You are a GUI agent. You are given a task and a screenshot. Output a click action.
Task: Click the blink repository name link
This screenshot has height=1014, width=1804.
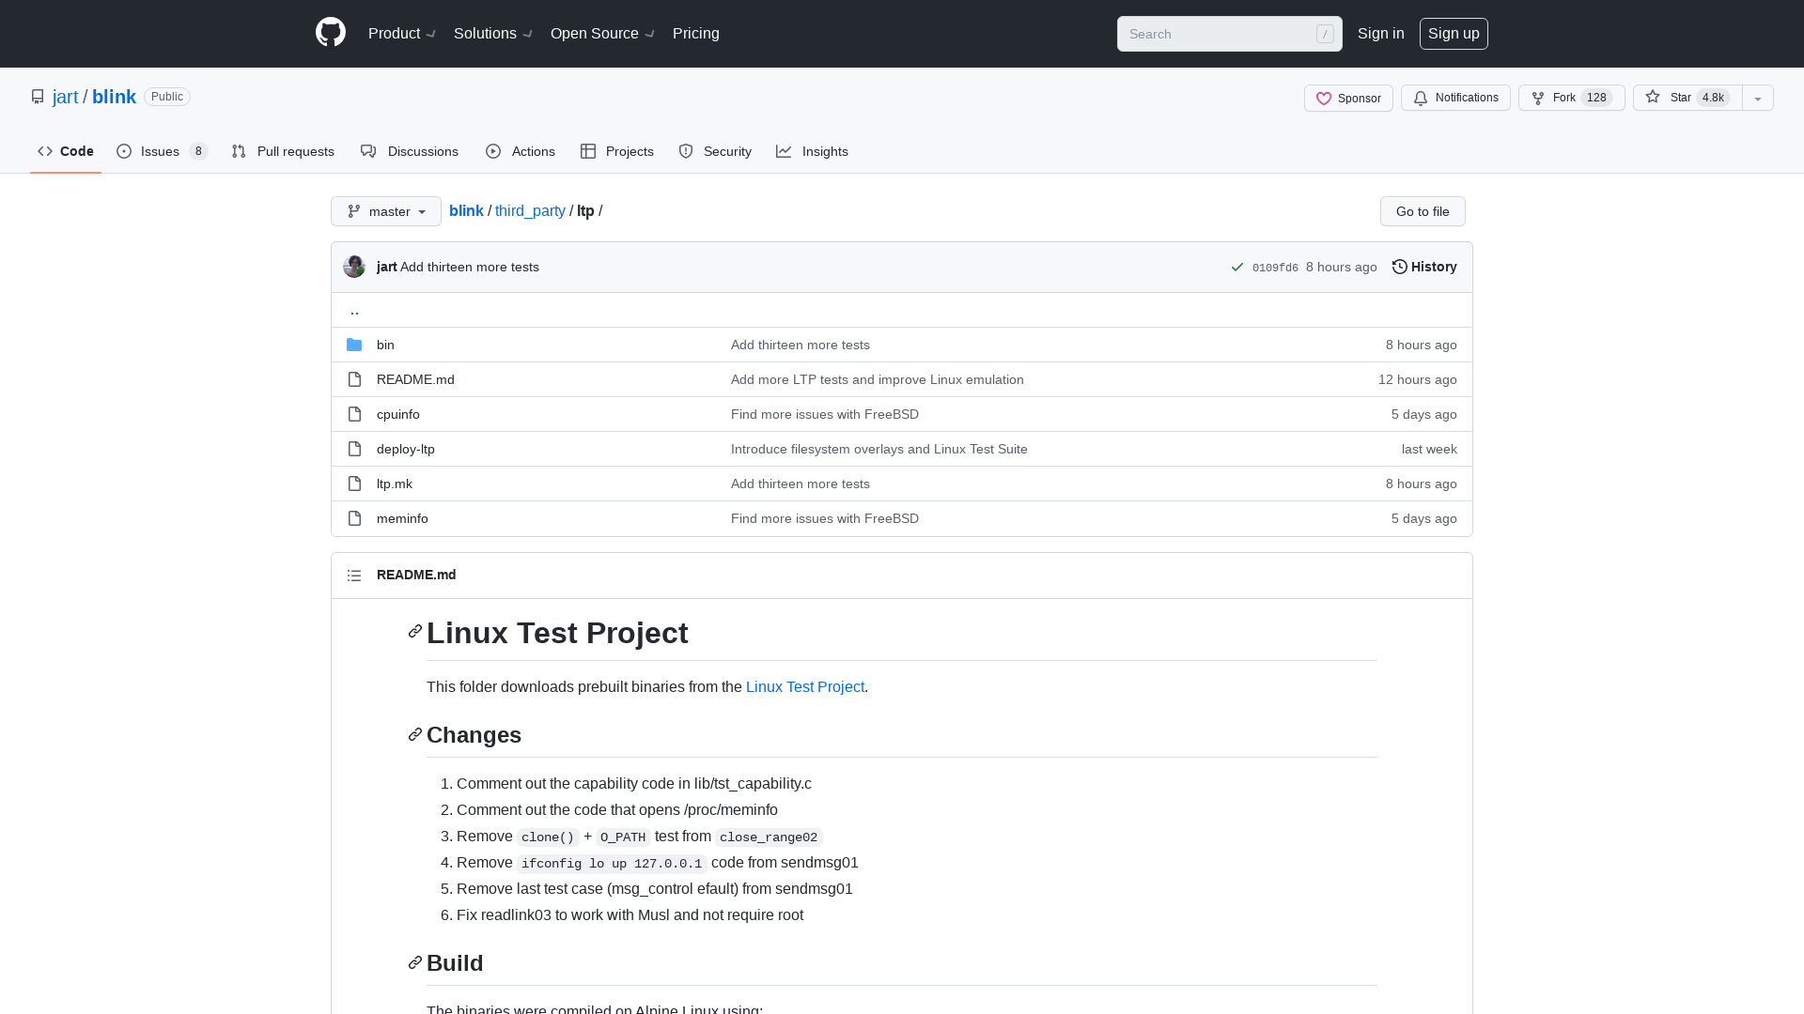coord(114,97)
